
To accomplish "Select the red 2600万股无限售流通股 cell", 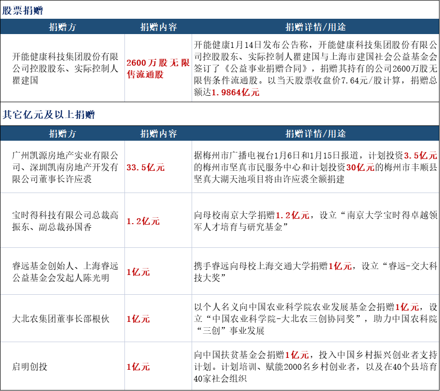I will tap(158, 69).
